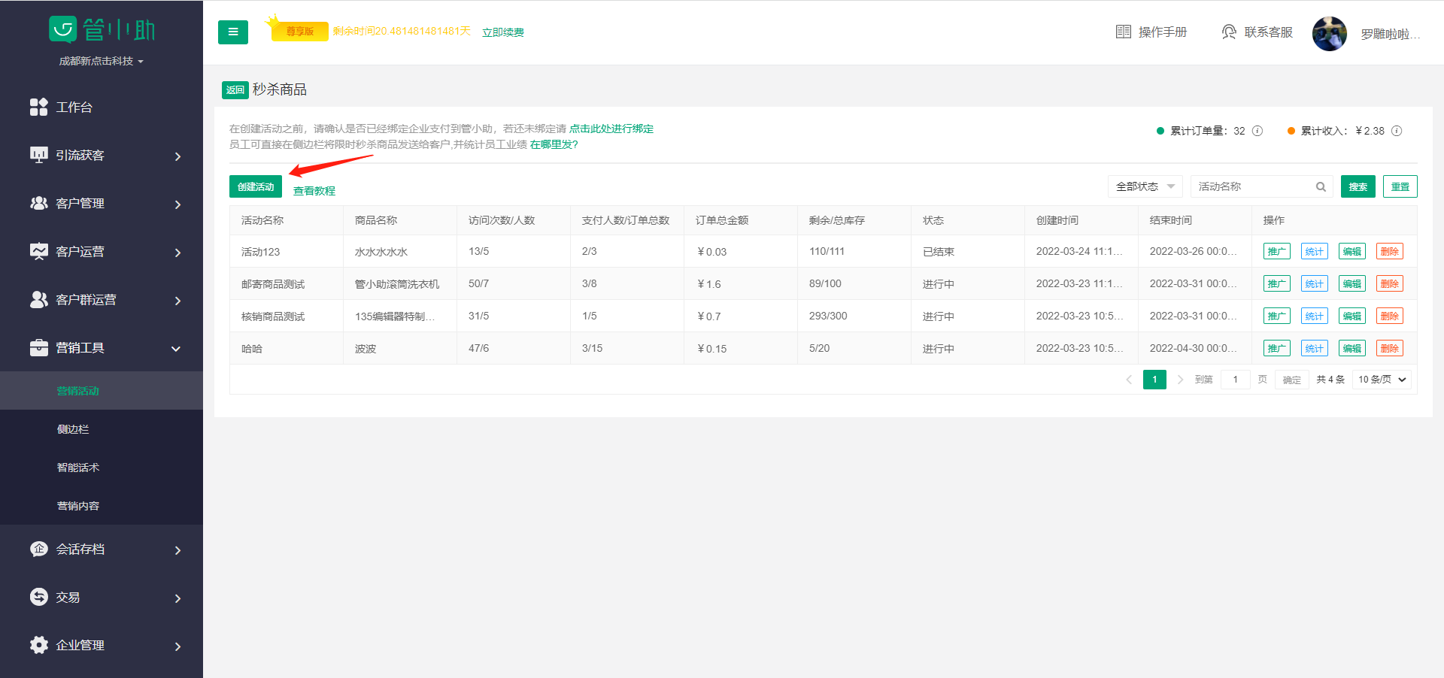Go to next page arrow

point(1180,380)
